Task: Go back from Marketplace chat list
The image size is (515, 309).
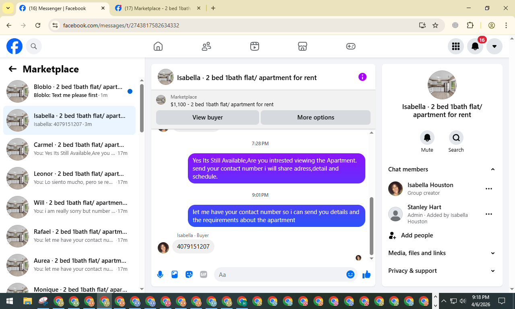Action: 12,69
